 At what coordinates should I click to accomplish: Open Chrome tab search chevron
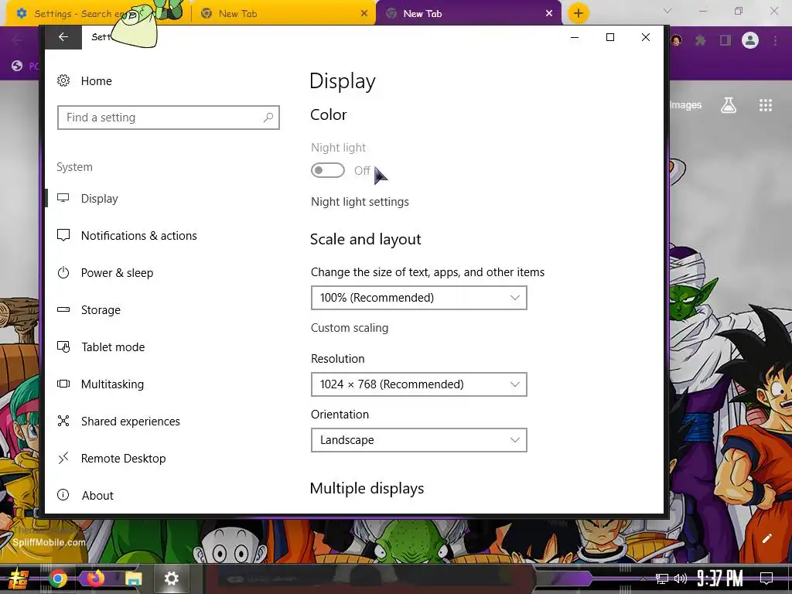[667, 11]
